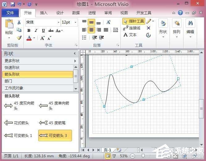
Task: Toggle align text right
Action: pyautogui.click(x=99, y=30)
